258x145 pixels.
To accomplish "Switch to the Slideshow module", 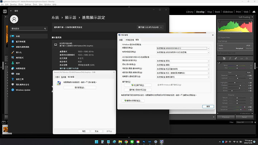I will pyautogui.click(x=228, y=12).
